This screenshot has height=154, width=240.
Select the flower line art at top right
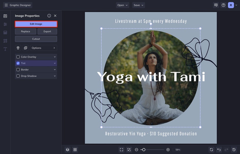click(199, 53)
